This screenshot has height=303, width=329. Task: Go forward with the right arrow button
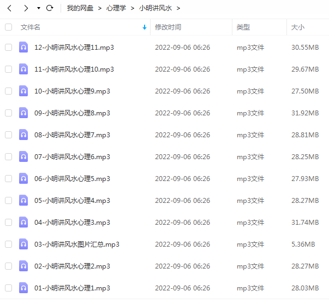click(26, 8)
